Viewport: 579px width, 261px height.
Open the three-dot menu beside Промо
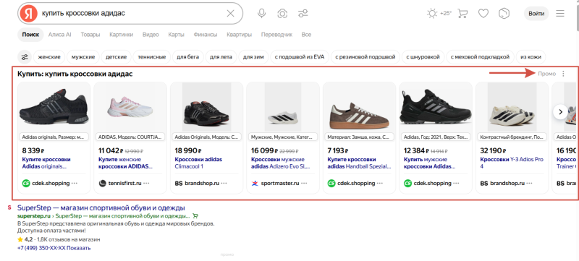click(563, 74)
